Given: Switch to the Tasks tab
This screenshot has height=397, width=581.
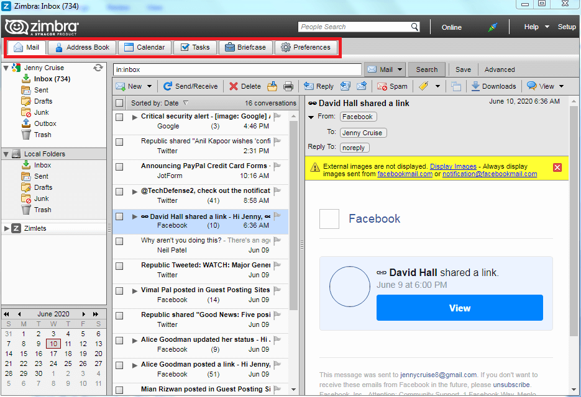Looking at the screenshot, I should (x=195, y=47).
